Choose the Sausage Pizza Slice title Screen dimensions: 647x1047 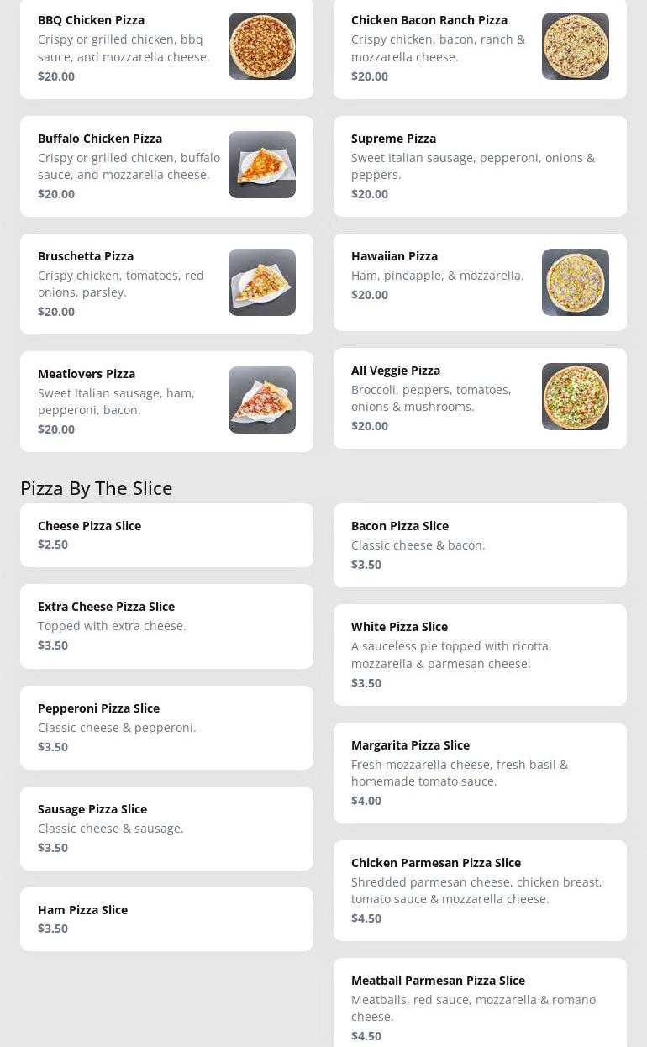[92, 809]
